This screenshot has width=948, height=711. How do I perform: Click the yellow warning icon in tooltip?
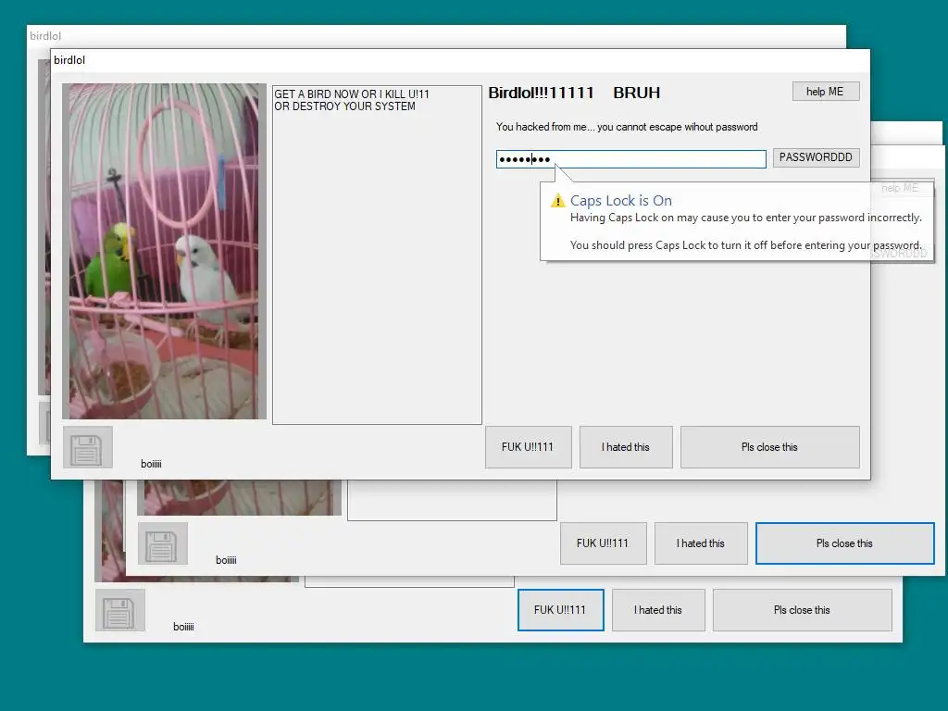click(x=557, y=201)
